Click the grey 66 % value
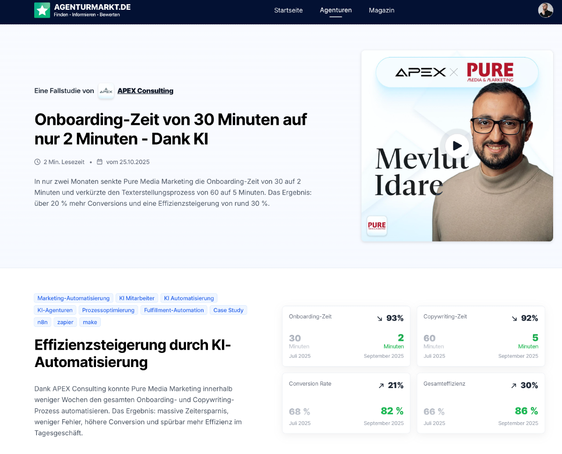 [x=434, y=412]
